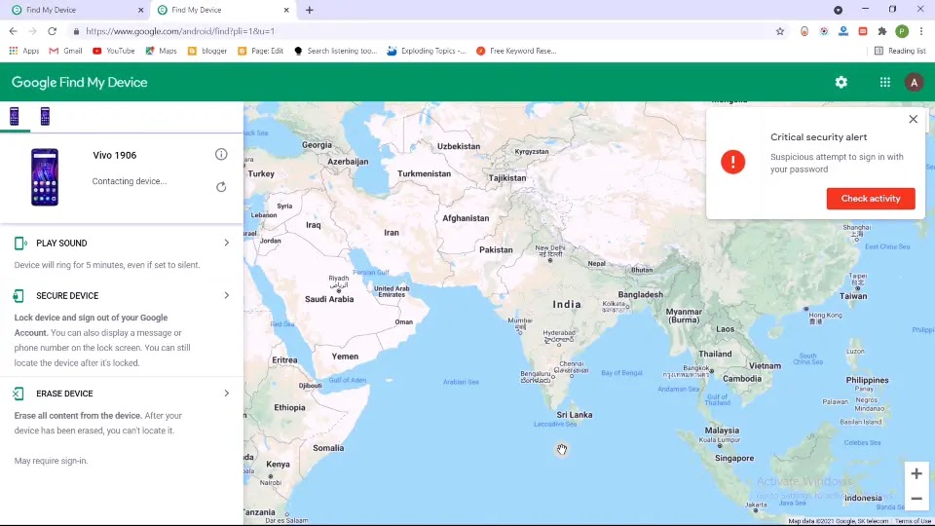935x526 pixels.
Task: Select the second device tab icon
Action: (x=45, y=116)
